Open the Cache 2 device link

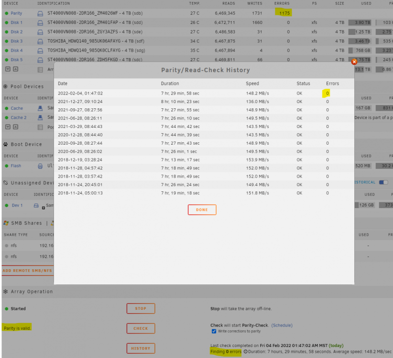point(19,117)
